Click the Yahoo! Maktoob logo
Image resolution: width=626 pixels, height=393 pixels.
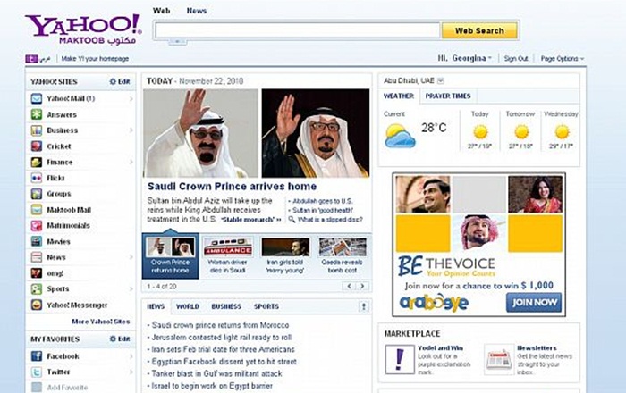pos(83,29)
